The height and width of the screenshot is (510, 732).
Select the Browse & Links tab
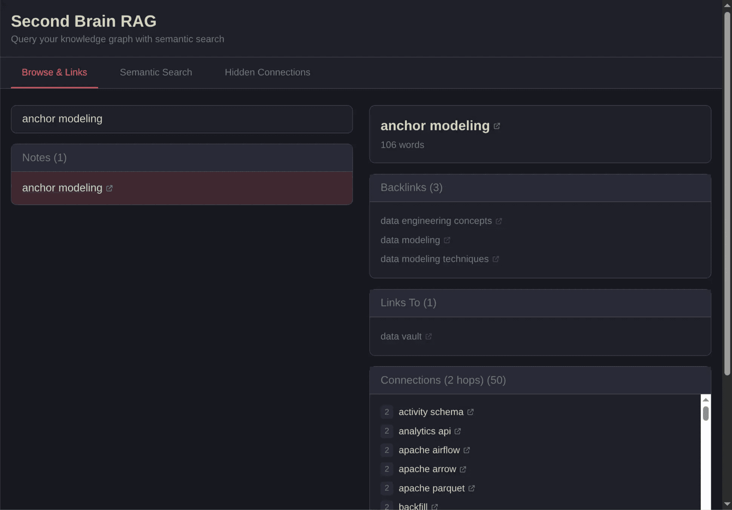[54, 72]
